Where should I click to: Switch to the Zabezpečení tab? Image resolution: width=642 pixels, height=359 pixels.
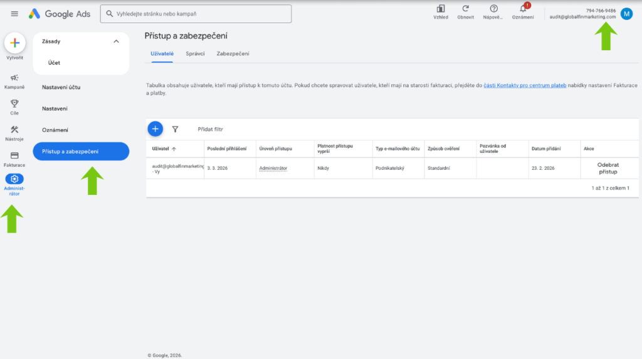(233, 54)
